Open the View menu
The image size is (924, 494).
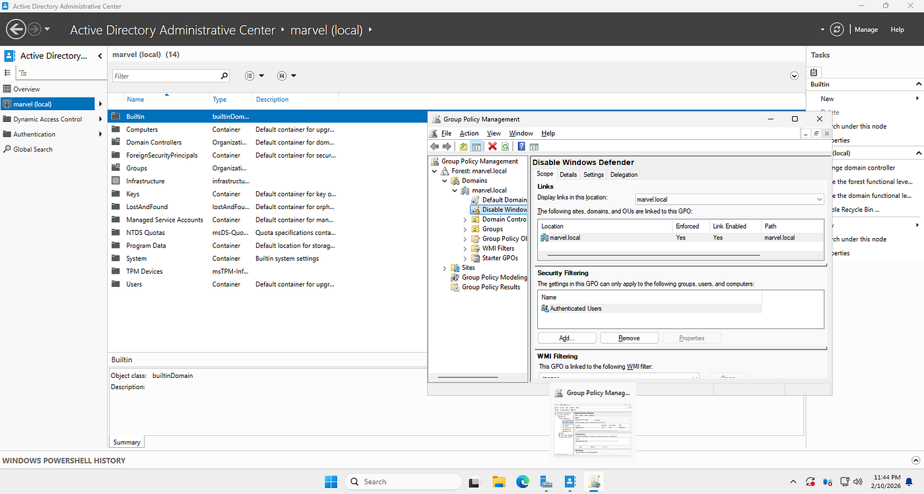coord(494,133)
